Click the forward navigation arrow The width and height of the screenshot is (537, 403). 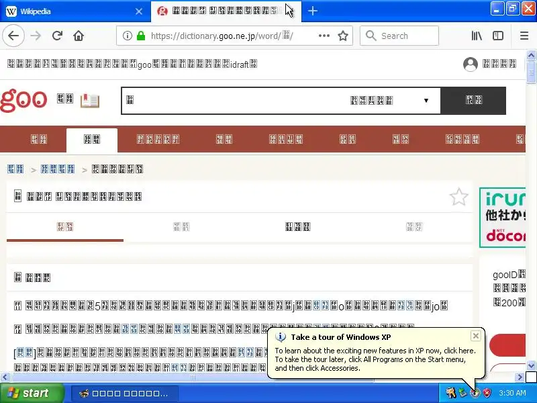(x=36, y=36)
